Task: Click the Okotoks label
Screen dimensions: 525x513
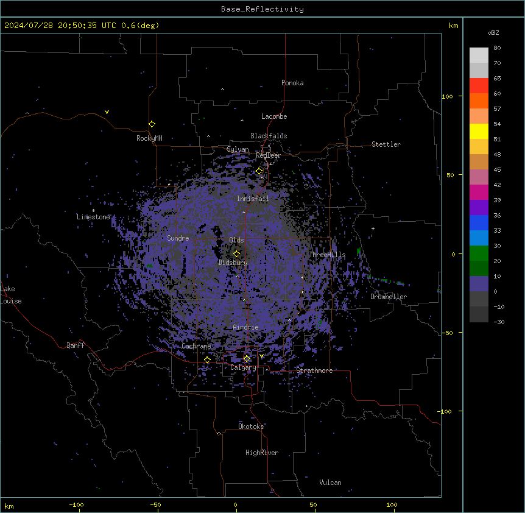Action: point(251,426)
